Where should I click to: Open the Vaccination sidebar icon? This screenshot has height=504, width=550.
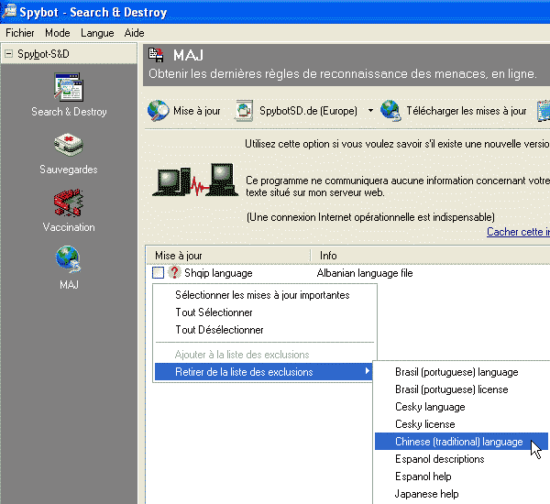pos(69,203)
